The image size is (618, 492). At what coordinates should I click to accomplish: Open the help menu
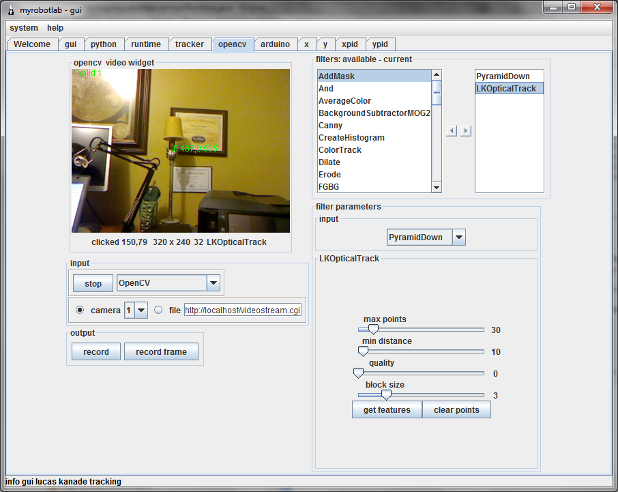tap(55, 28)
